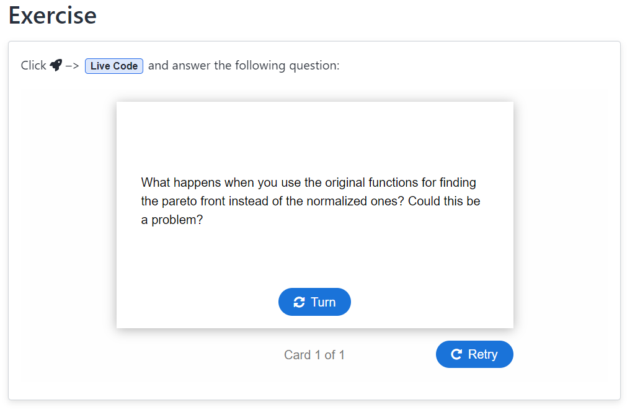Click the 'Retry' label text
The image size is (635, 412).
point(482,354)
